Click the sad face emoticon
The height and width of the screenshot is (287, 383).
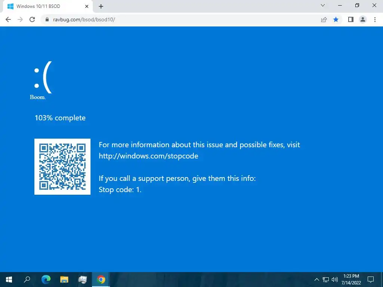click(x=43, y=78)
